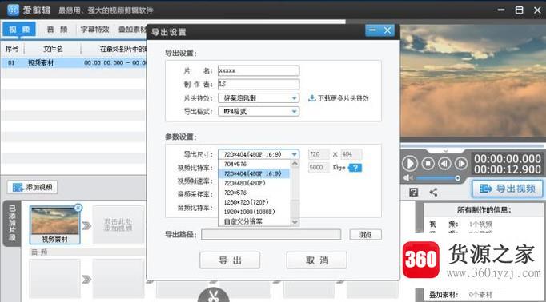Minimize the 导出设置 dialog
Screen dimensions: 546x302
point(372,30)
